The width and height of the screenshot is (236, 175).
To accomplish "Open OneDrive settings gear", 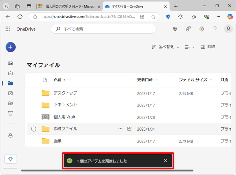I will pyautogui.click(x=202, y=29).
